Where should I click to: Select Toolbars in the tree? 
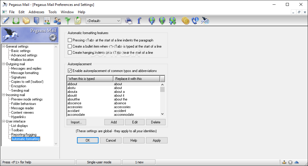(17, 130)
